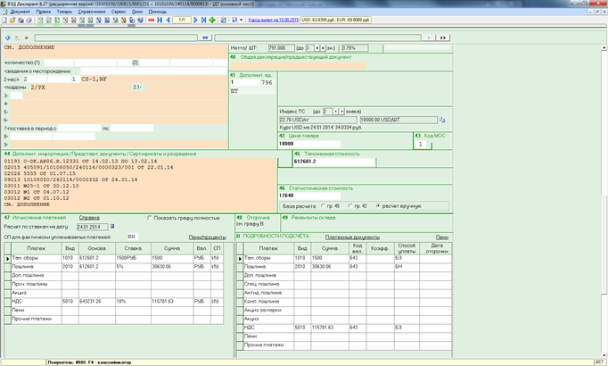Go to last record arrow

[x=204, y=19]
